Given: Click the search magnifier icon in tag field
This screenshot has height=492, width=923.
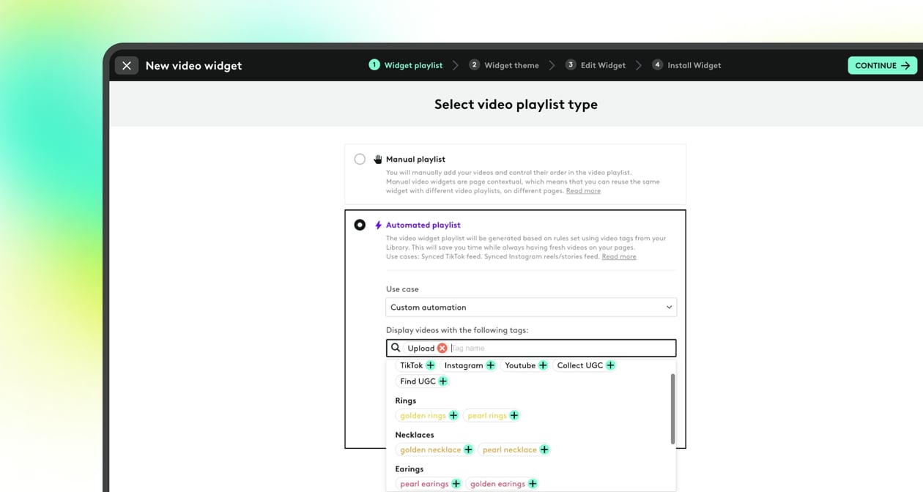Looking at the screenshot, I should [x=396, y=348].
